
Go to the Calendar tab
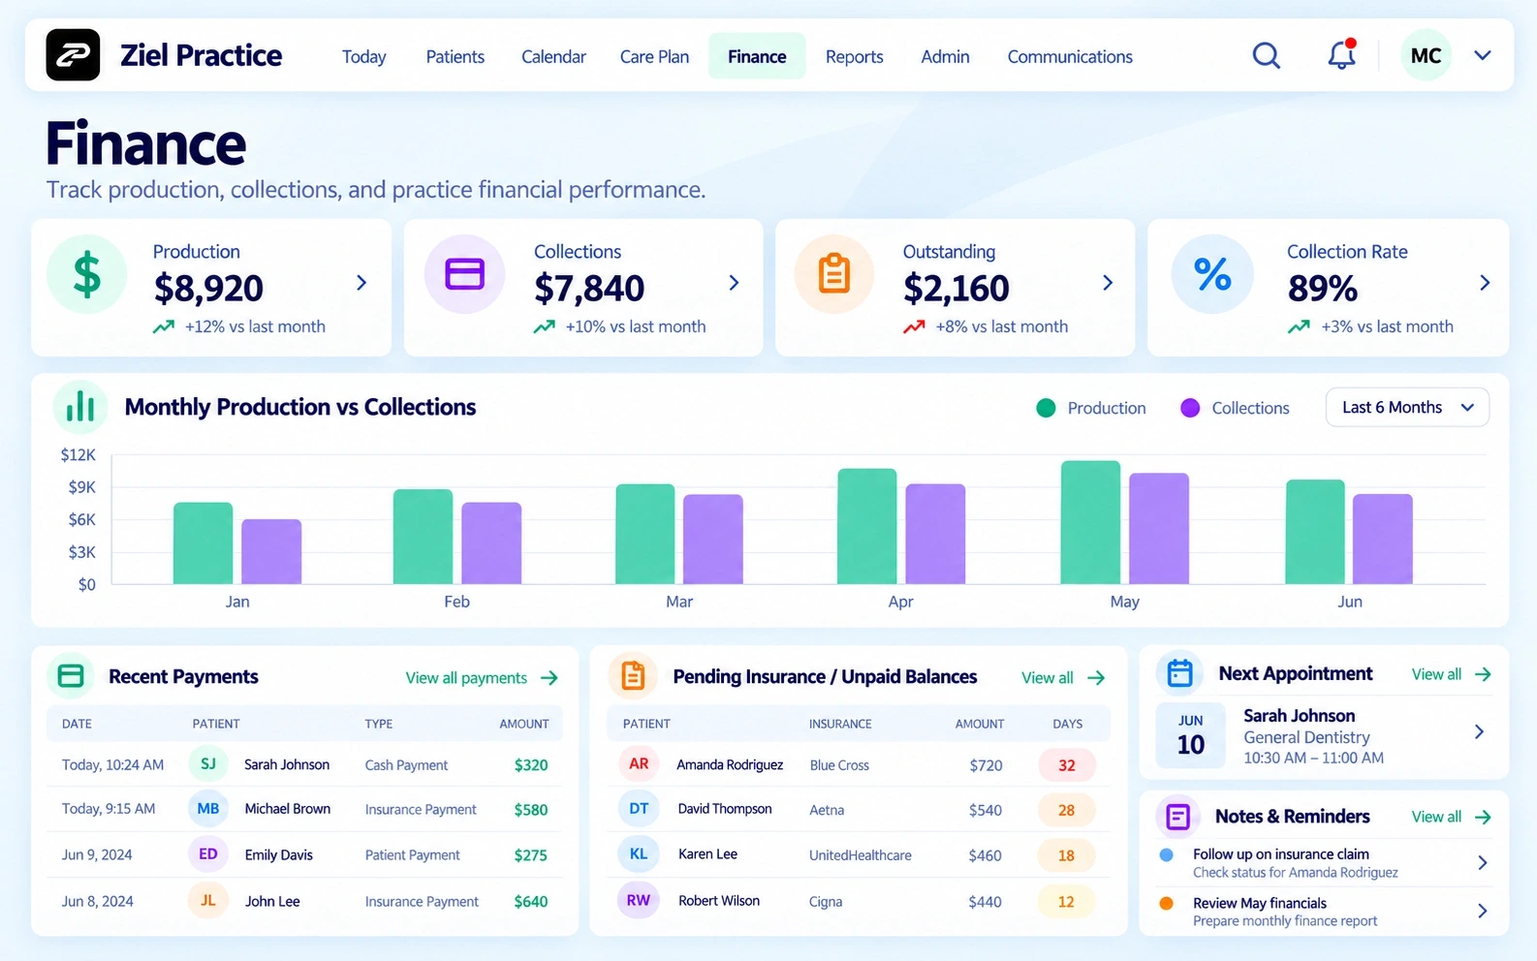(x=553, y=56)
